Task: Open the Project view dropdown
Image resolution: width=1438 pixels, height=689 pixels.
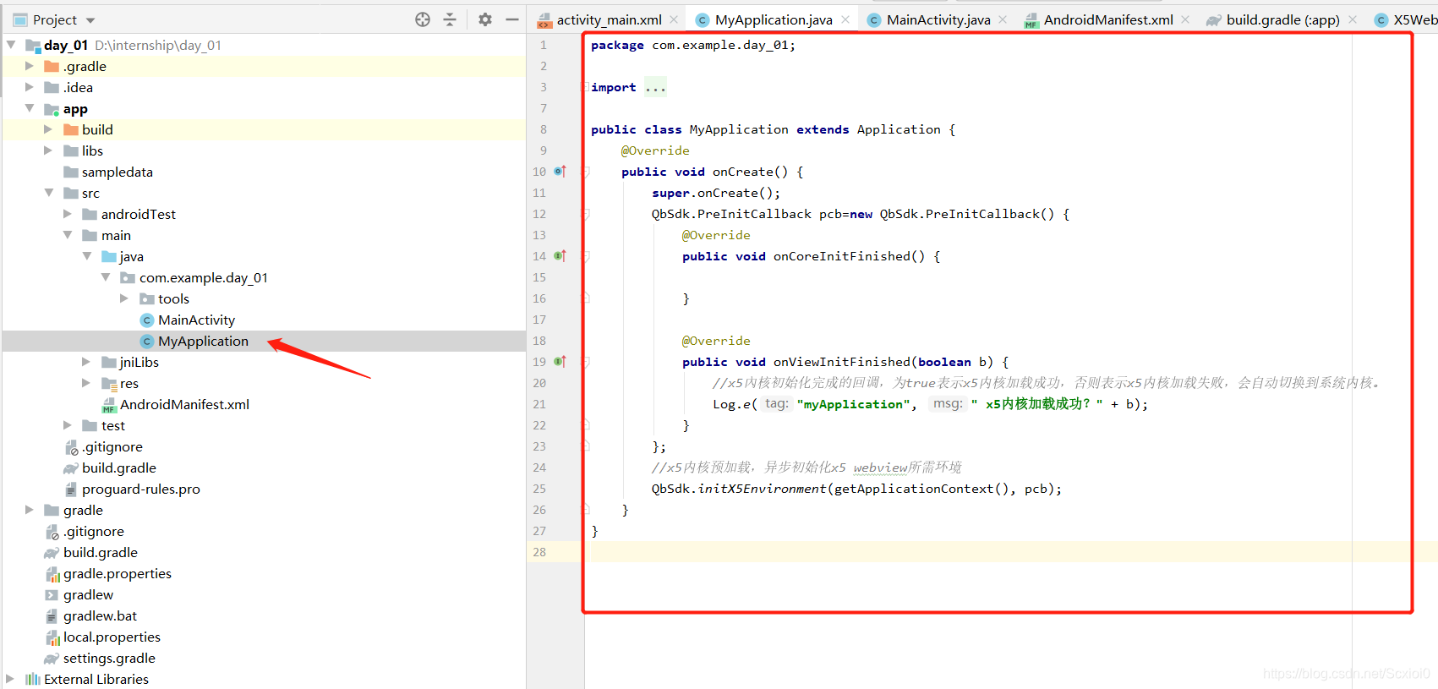Action: tap(90, 20)
